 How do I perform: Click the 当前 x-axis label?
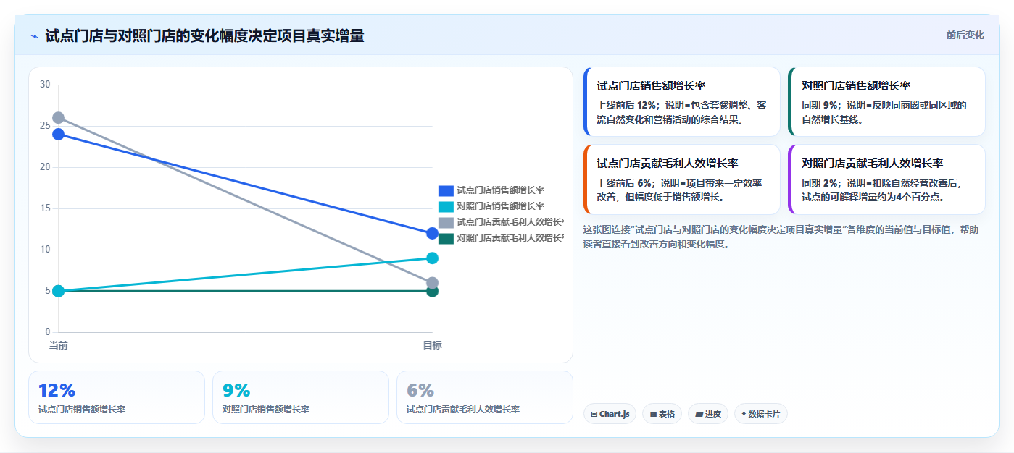pyautogui.click(x=59, y=345)
